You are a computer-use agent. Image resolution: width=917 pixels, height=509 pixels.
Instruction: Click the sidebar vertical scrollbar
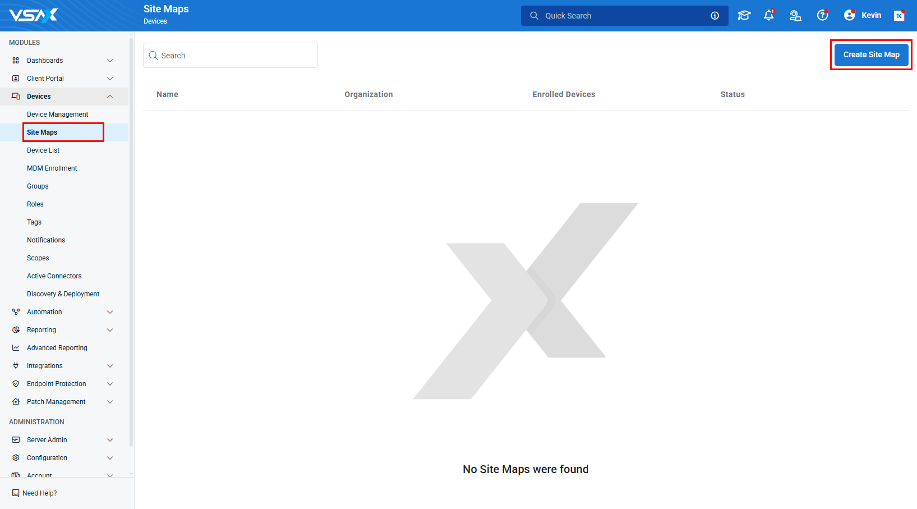[x=131, y=241]
